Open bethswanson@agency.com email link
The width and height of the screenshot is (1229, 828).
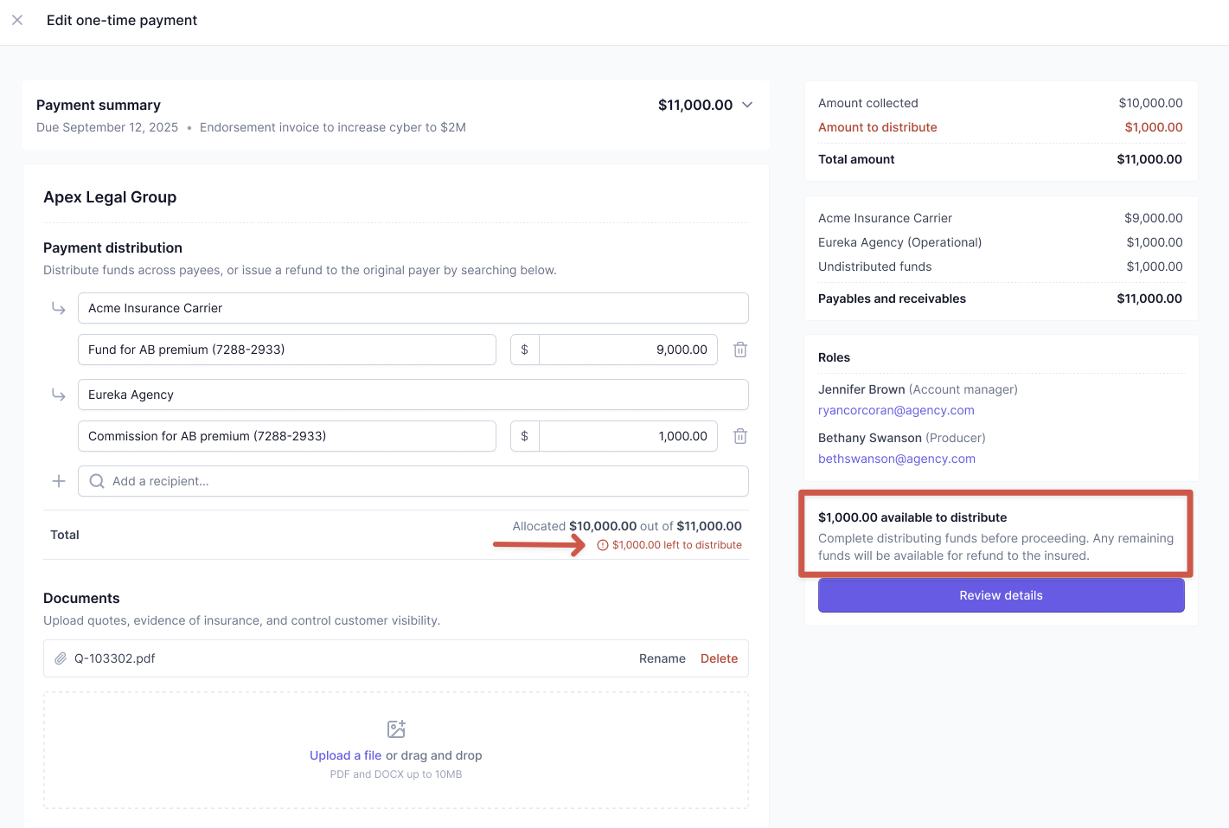pos(897,459)
